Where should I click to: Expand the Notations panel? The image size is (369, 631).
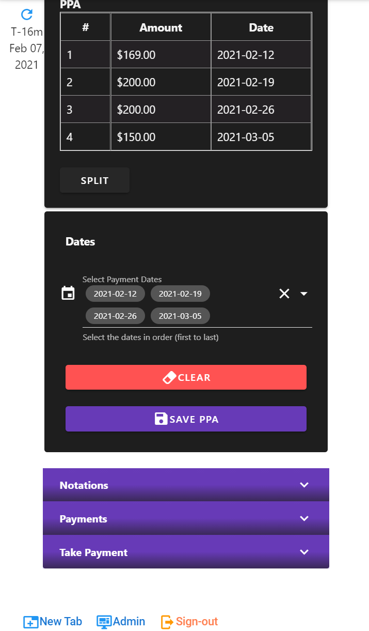coord(186,485)
